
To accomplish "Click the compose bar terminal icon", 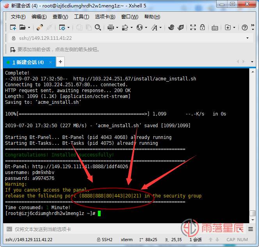I will click(x=9, y=229).
